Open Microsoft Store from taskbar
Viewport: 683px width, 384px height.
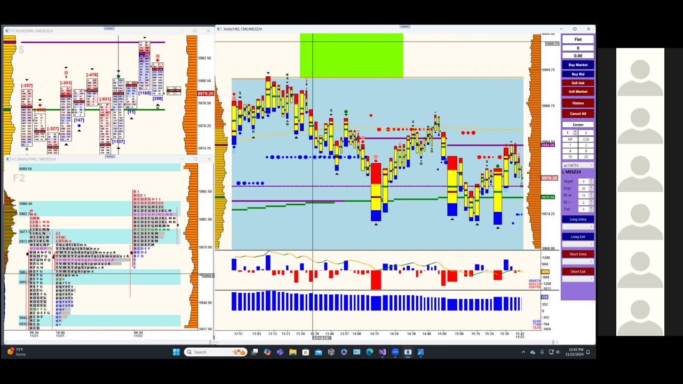point(306,352)
